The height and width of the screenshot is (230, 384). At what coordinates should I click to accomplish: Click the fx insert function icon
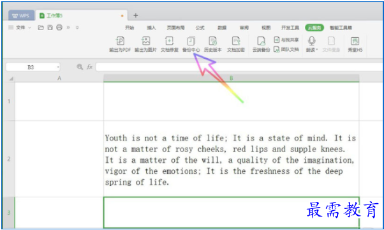90,66
